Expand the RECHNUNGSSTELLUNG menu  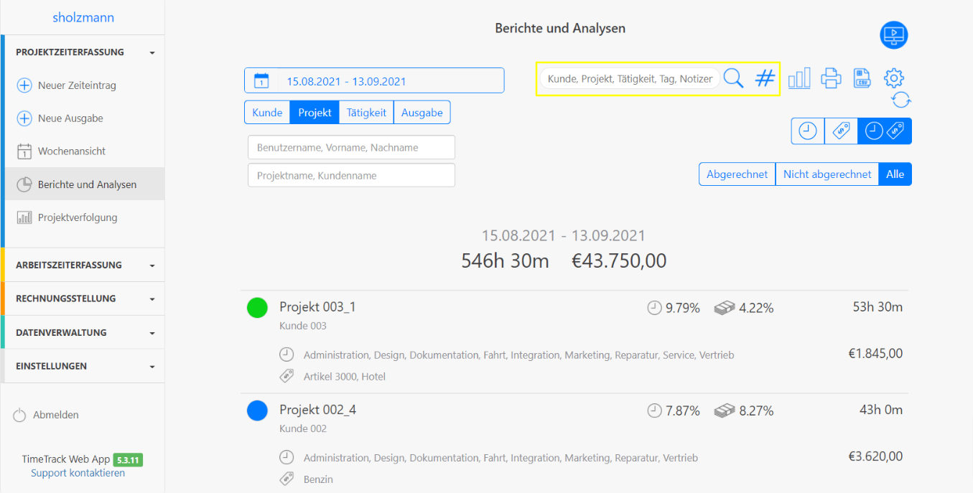tap(83, 299)
